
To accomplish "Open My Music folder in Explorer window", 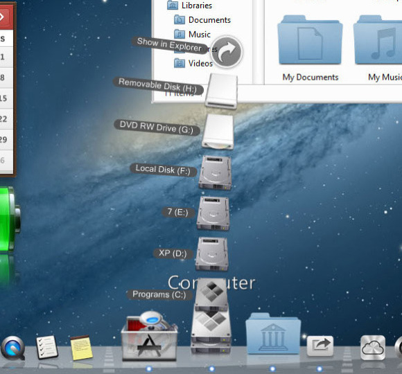I will coord(378,48).
